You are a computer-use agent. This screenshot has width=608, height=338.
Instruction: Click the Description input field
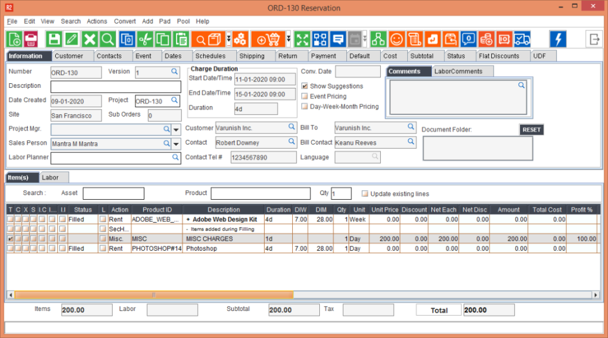tap(116, 87)
